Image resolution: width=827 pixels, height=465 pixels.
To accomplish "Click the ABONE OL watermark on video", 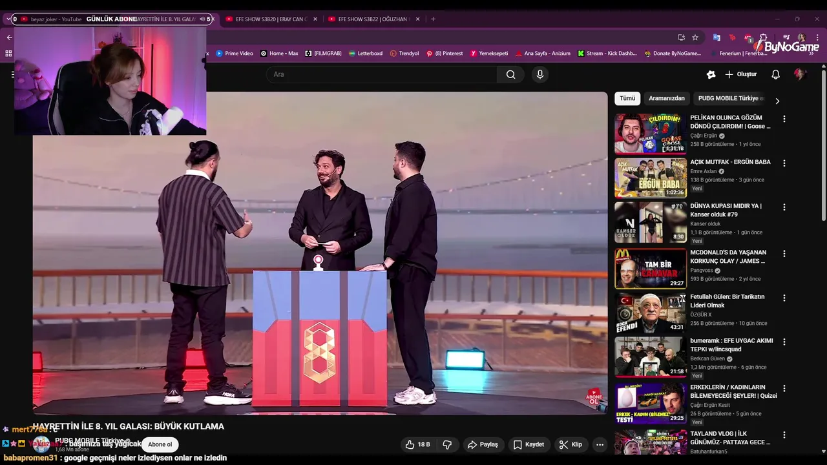I will coord(593,397).
